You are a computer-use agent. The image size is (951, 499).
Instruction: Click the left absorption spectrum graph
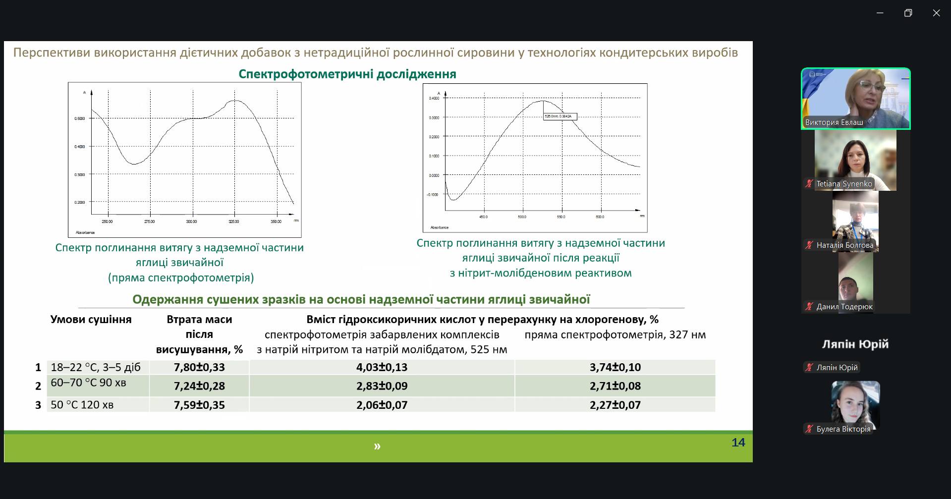(x=184, y=160)
